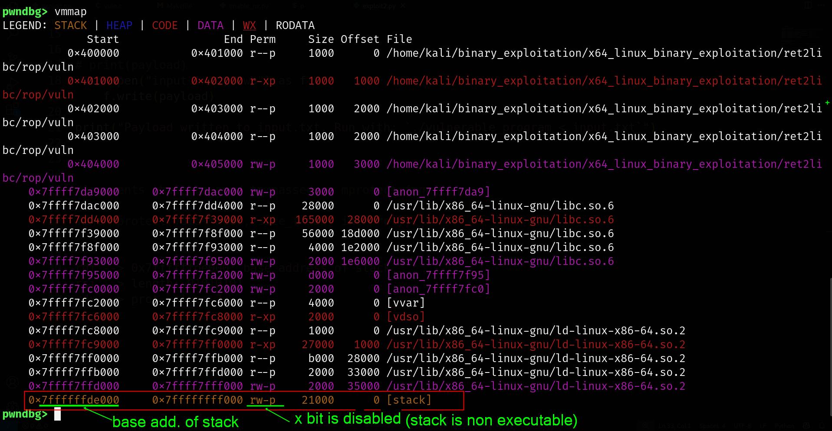Open the Python language mode selector
Image resolution: width=832 pixels, height=431 pixels.
783,426
